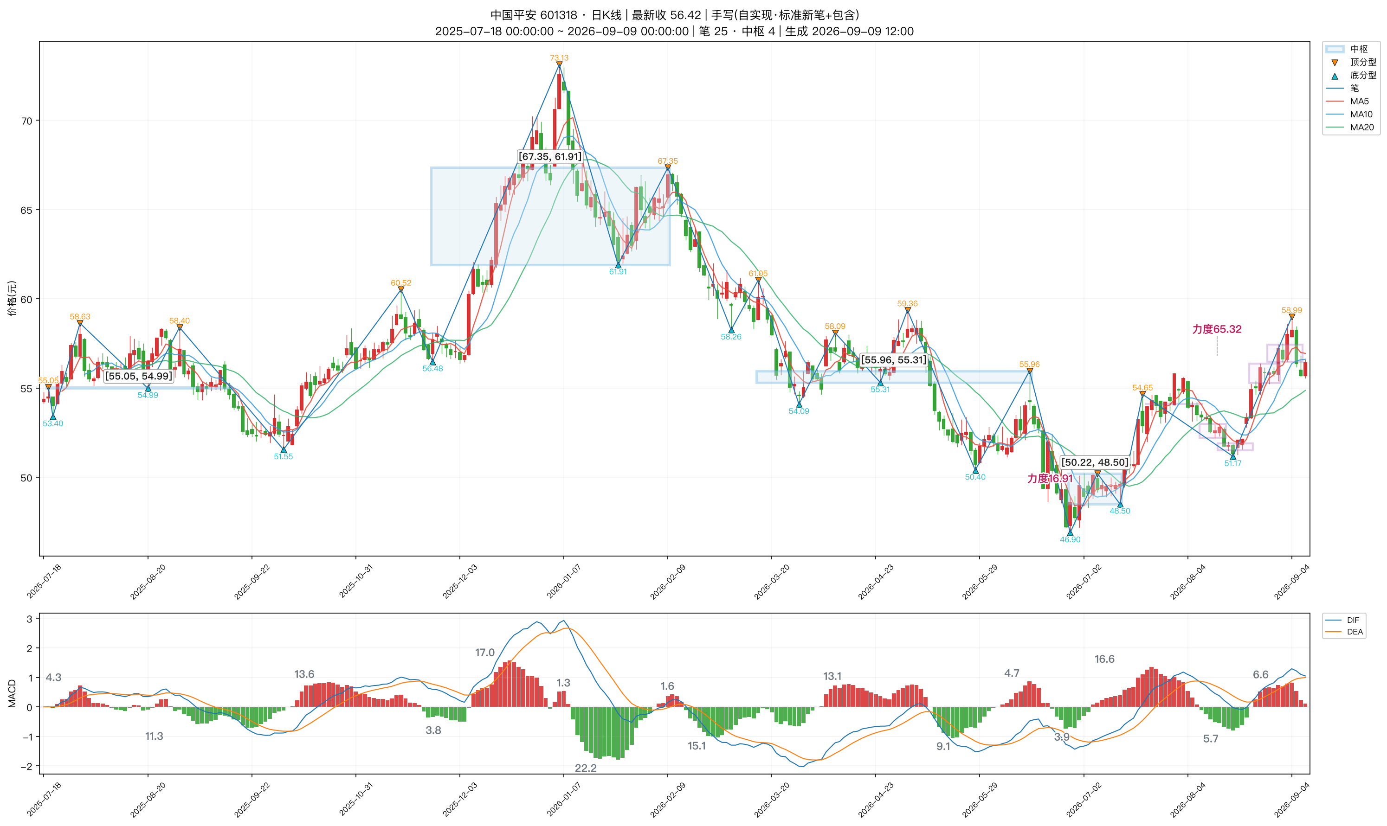Click the cyan trough marker at 56.48
This screenshot has width=1387, height=826.
pos(432,362)
